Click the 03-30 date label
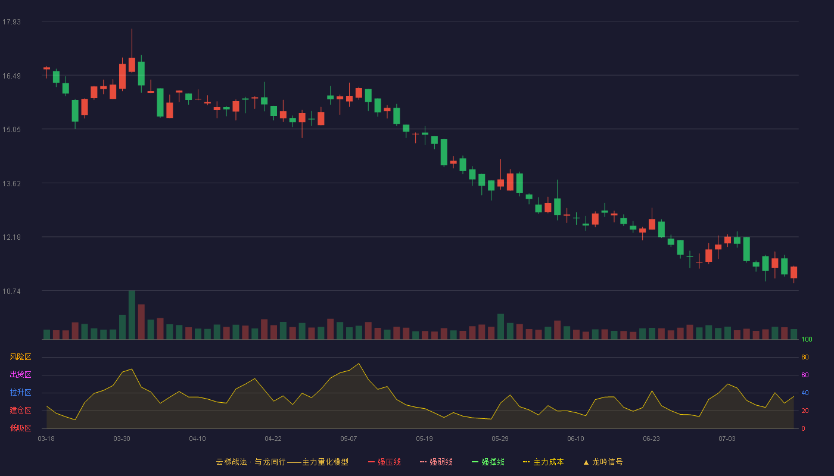Viewport: 834px width, 476px height. pyautogui.click(x=122, y=439)
